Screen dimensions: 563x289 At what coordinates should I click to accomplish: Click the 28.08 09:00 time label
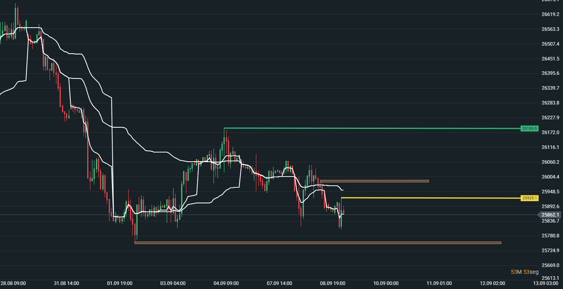click(x=13, y=283)
